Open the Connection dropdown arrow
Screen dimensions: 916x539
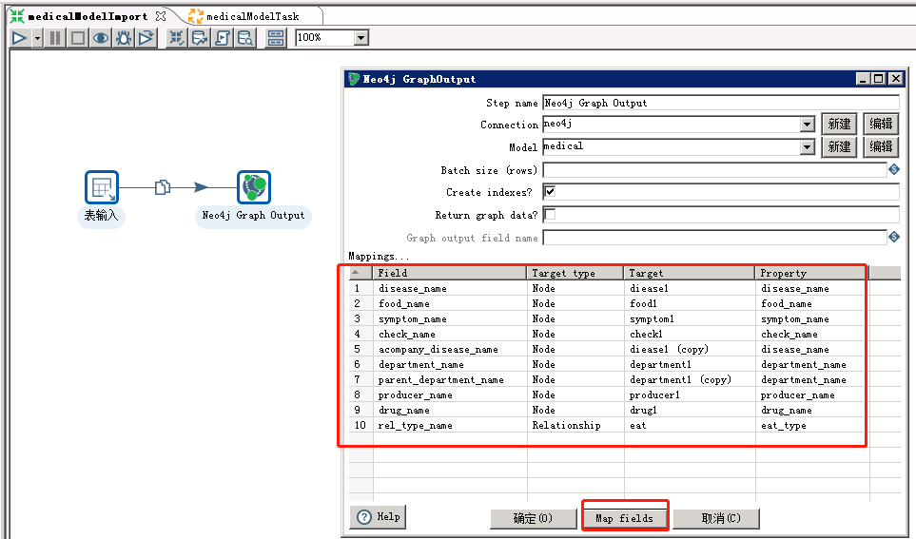pos(808,125)
